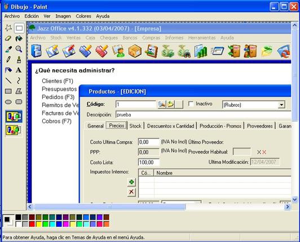Click the Cobros (F7) link
The width and height of the screenshot is (300, 242).
click(56, 122)
